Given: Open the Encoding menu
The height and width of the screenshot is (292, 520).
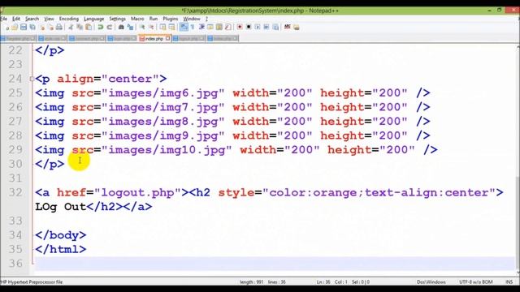Looking at the screenshot, I should pos(69,19).
